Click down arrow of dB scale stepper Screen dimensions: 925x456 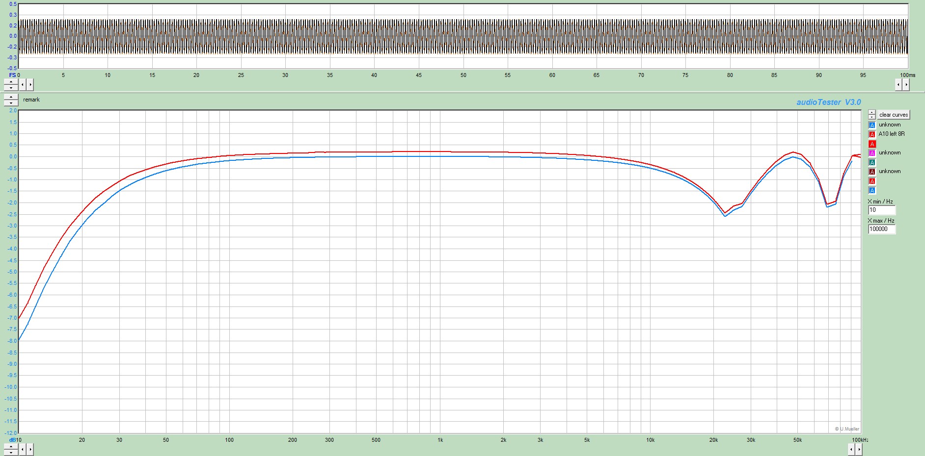pyautogui.click(x=11, y=452)
